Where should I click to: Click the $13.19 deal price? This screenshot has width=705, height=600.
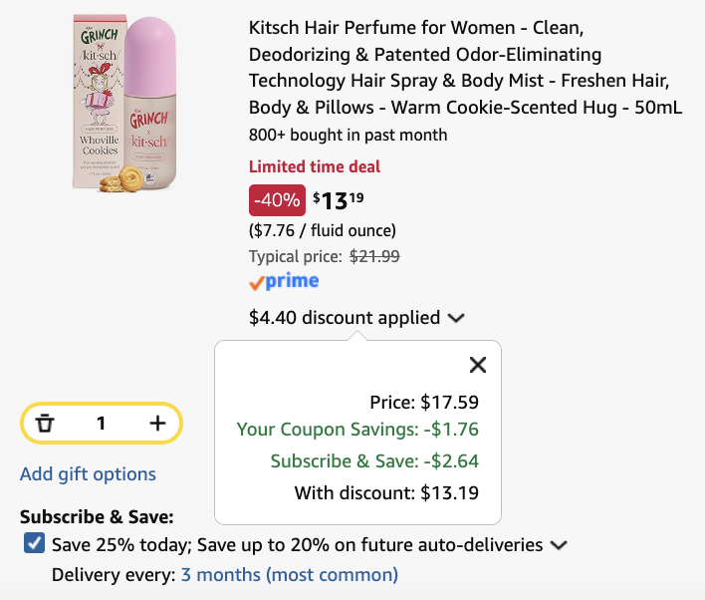click(x=339, y=200)
